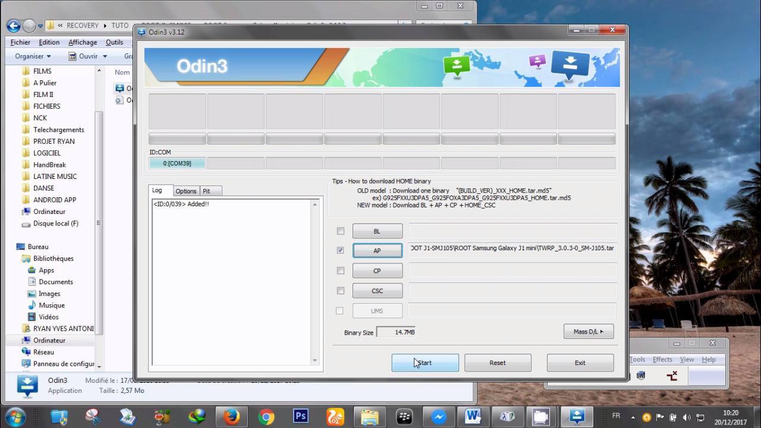
Task: Click the BL file button
Action: point(378,231)
